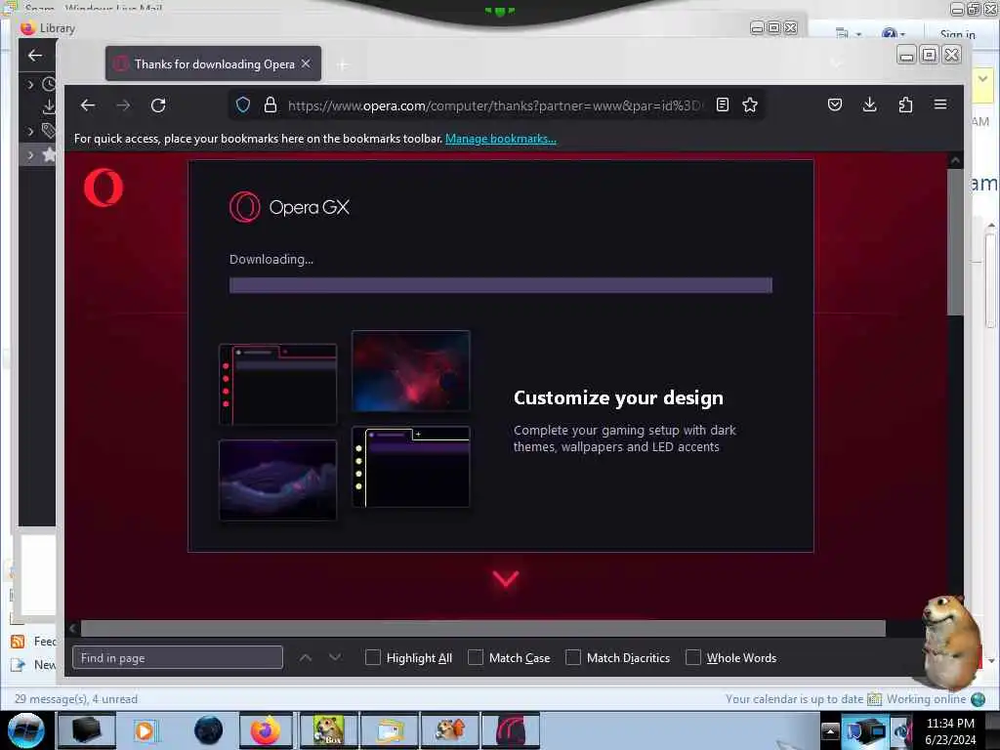This screenshot has width=1000, height=750.
Task: Click the red down chevron on page
Action: click(x=506, y=578)
